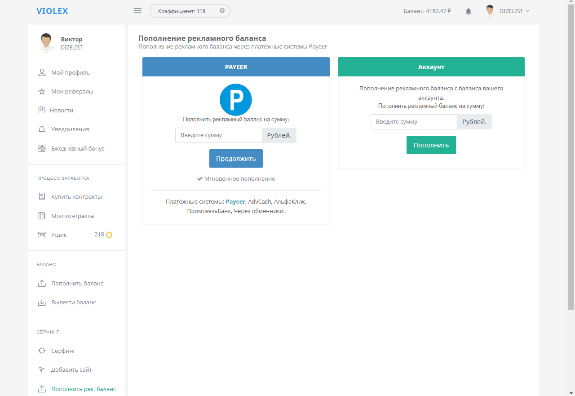This screenshot has height=396, width=575.
Task: Click the Виктор name in sidebar
Action: pos(72,39)
